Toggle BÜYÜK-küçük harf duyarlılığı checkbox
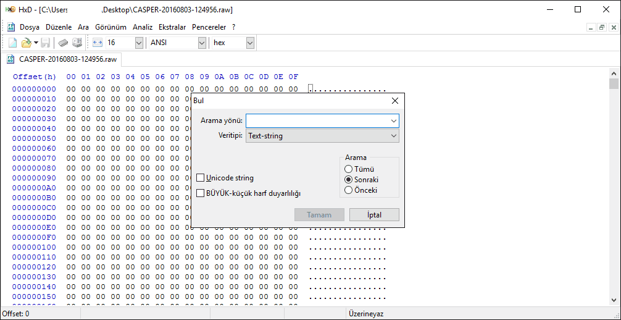 (201, 193)
